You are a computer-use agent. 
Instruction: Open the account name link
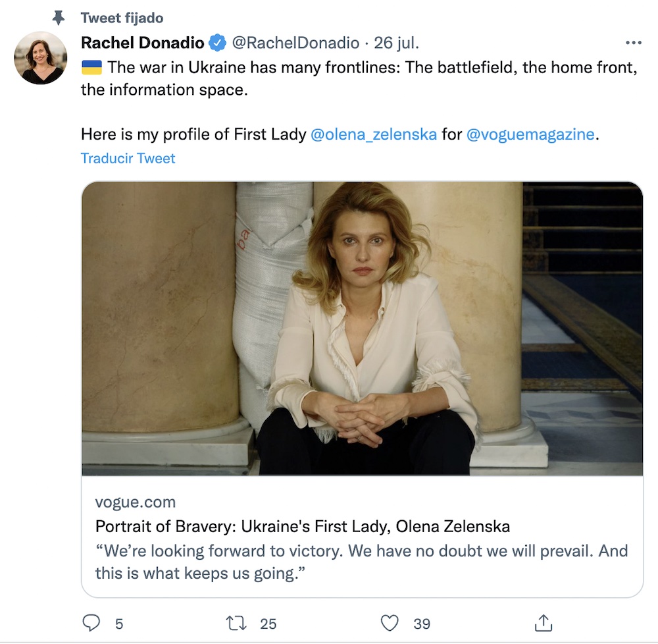click(x=142, y=43)
